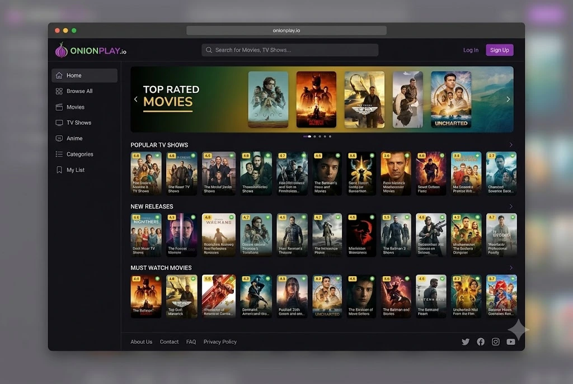Viewport: 573px width, 384px height.
Task: Open the Anime sidebar icon
Action: pos(59,139)
